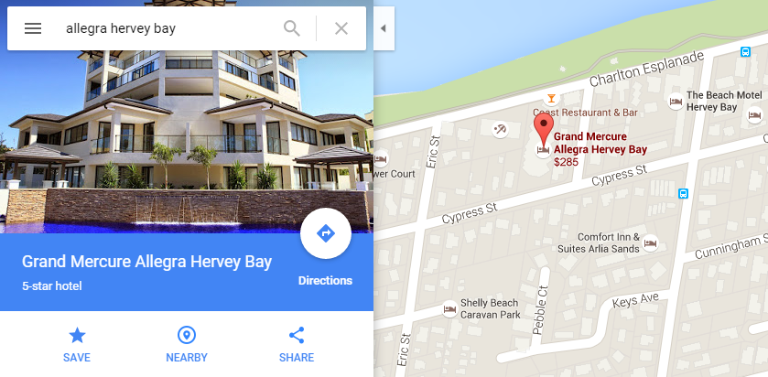The image size is (768, 377).
Task: Click the blue Directions arrow button
Action: pos(326,233)
